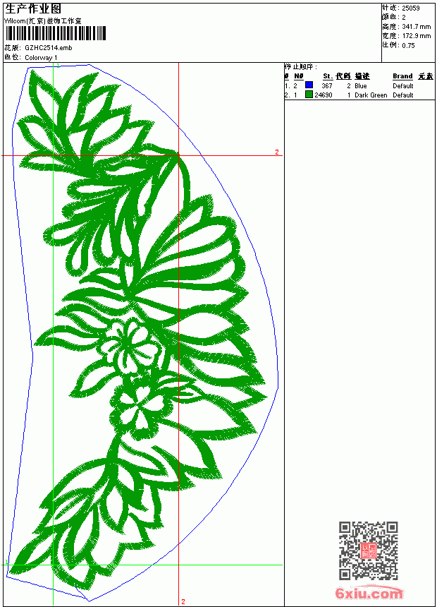Click the N# column header

(x=299, y=76)
